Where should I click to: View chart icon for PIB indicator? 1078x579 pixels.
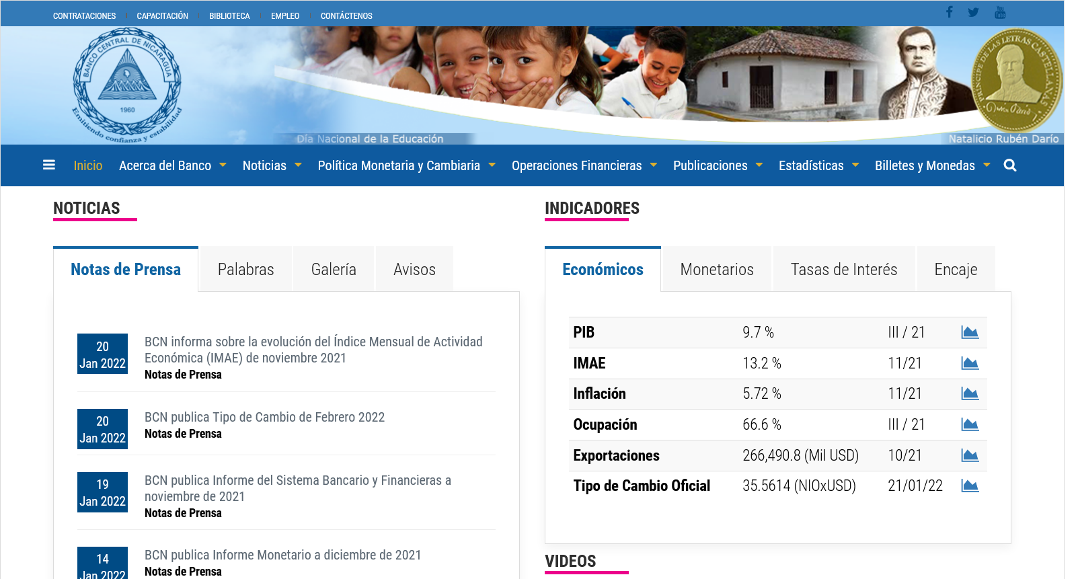[x=970, y=332]
